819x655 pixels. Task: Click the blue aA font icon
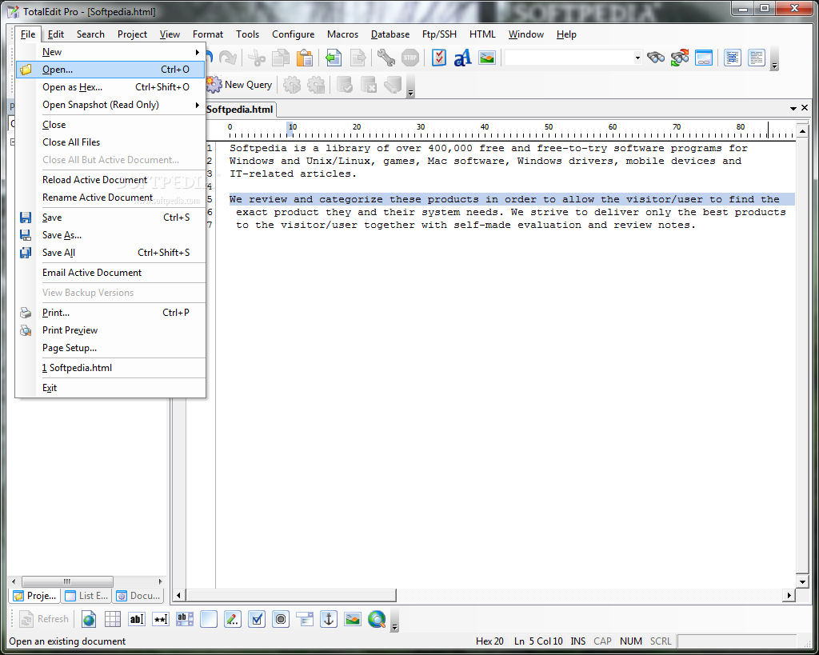click(463, 58)
